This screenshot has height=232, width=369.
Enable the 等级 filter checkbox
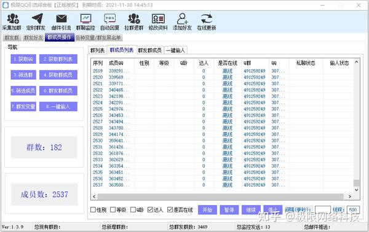click(x=113, y=209)
